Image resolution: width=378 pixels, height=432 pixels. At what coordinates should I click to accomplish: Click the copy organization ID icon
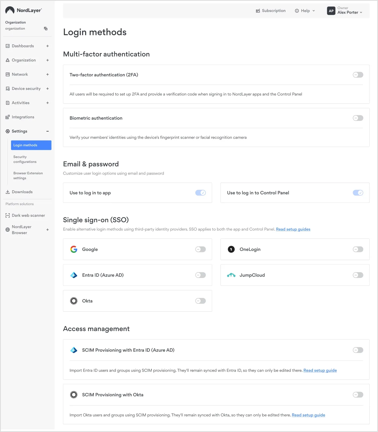(46, 28)
